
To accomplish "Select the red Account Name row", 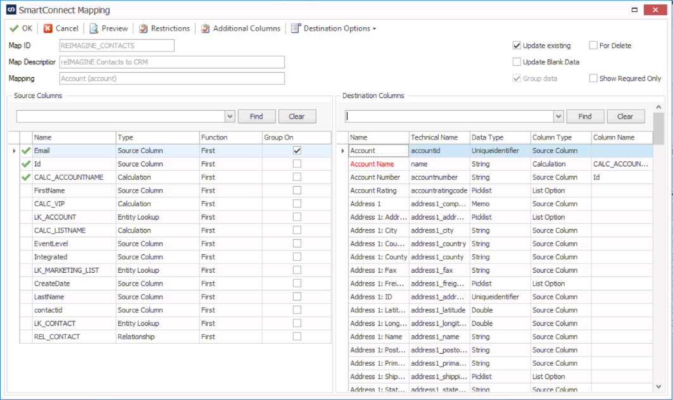I will (500, 164).
